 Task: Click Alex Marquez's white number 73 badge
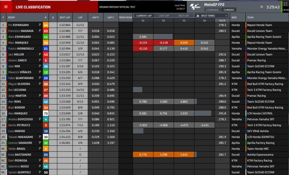click(46, 113)
